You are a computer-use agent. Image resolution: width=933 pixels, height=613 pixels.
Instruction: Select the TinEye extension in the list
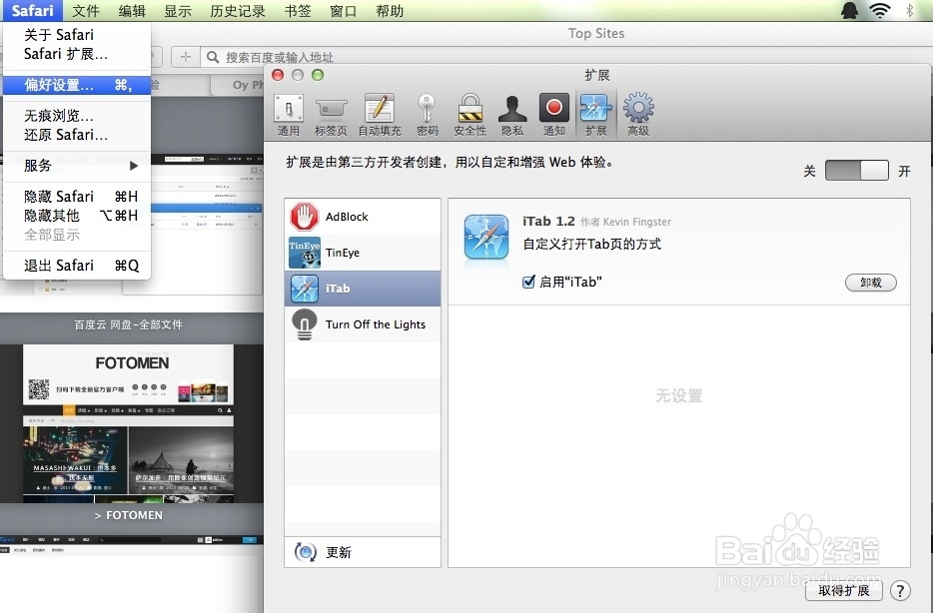tap(363, 253)
